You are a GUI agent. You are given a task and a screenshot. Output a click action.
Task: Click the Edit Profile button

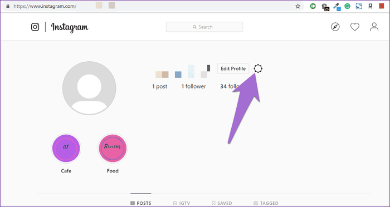pyautogui.click(x=233, y=68)
